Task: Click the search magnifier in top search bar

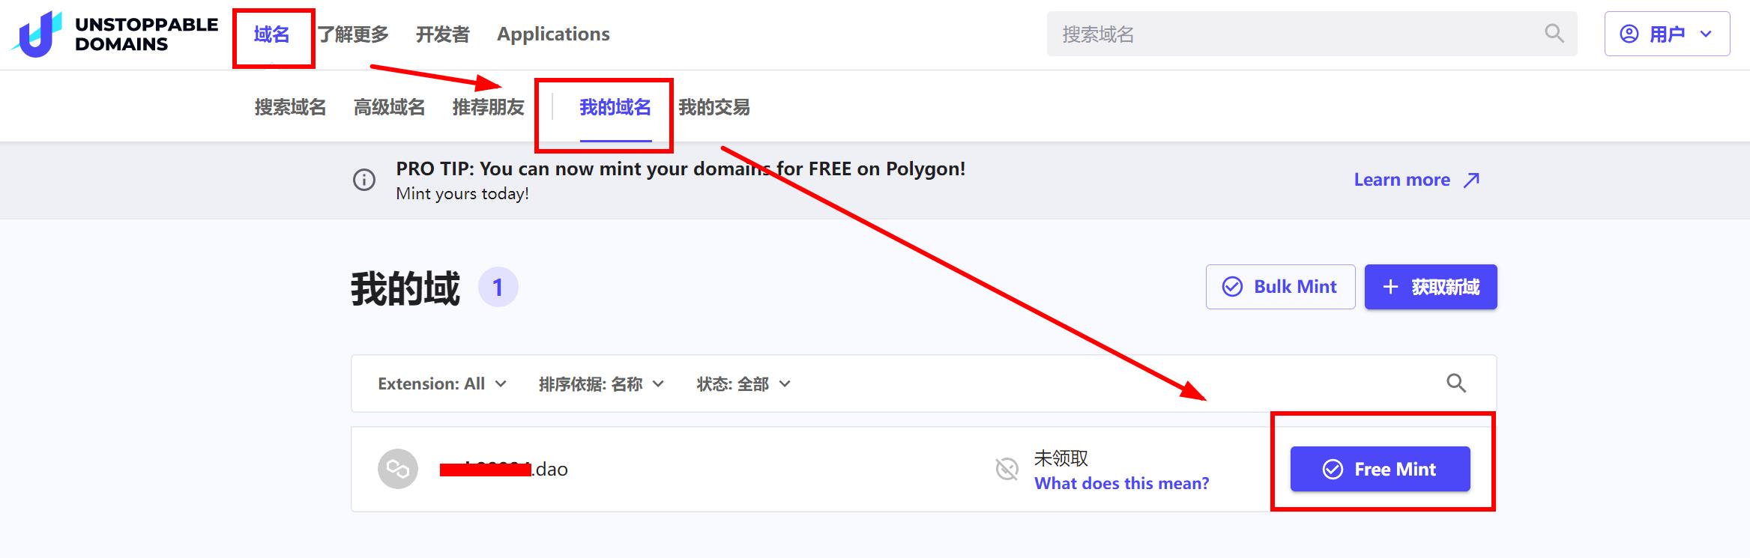Action: pyautogui.click(x=1554, y=34)
